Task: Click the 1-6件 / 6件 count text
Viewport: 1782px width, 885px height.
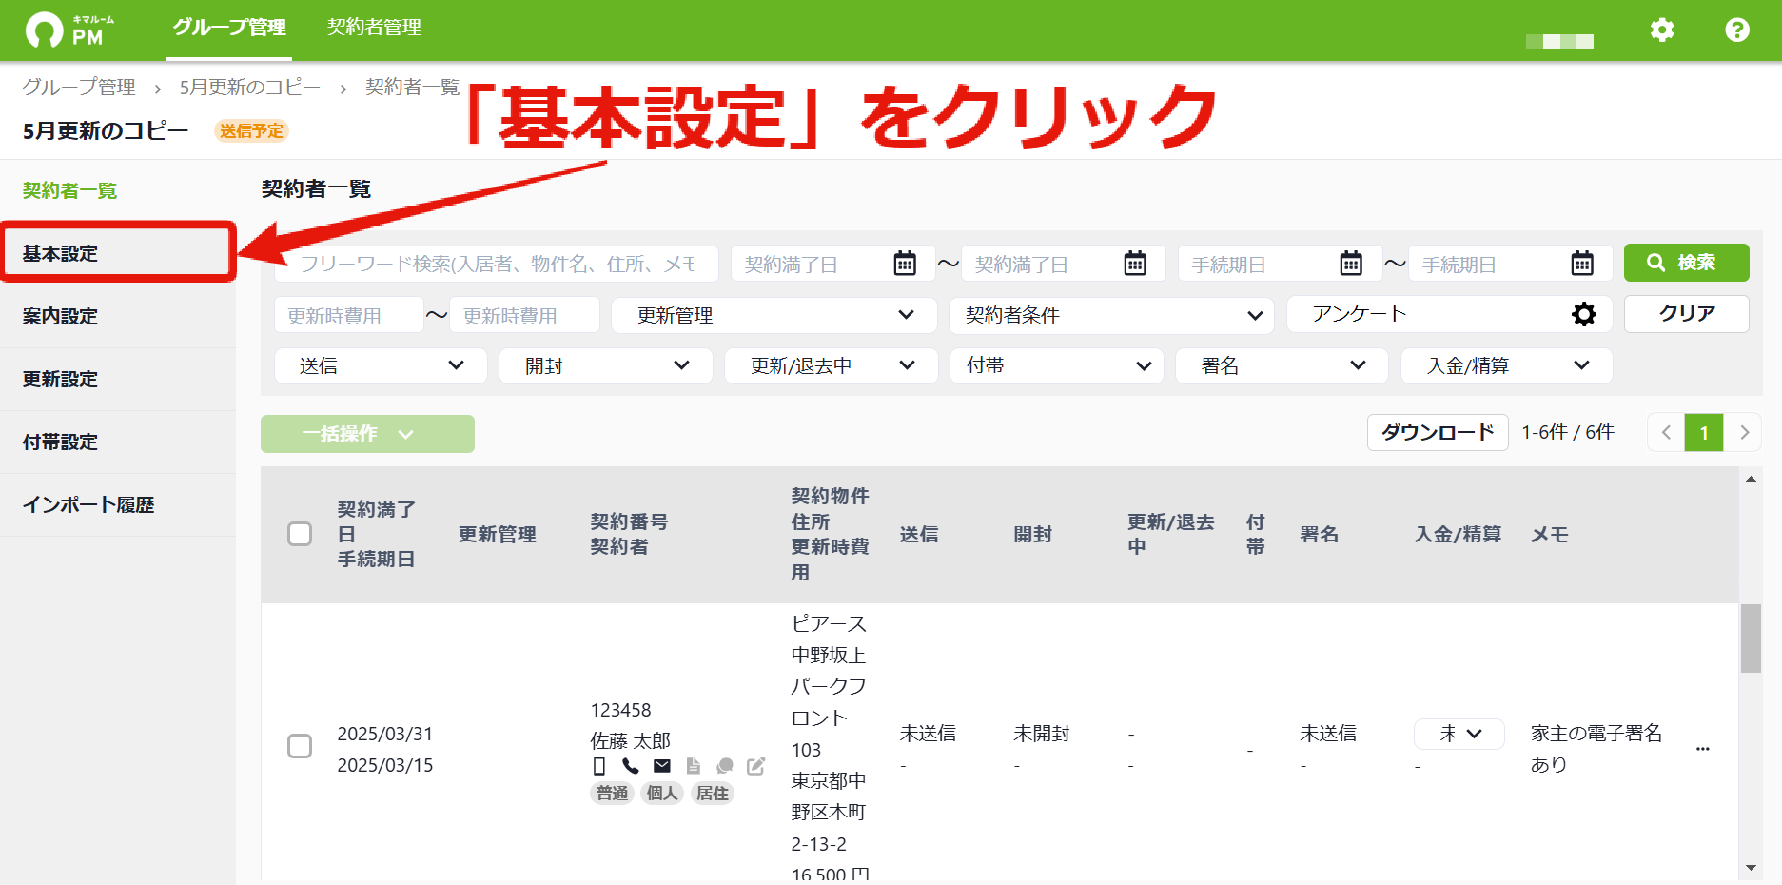Action: pos(1568,432)
